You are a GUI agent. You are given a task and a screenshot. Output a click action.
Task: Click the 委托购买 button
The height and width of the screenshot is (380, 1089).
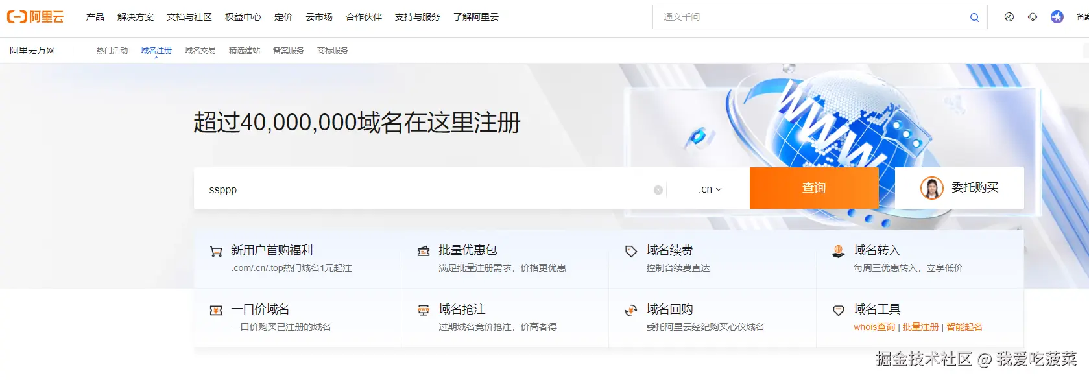coord(959,188)
